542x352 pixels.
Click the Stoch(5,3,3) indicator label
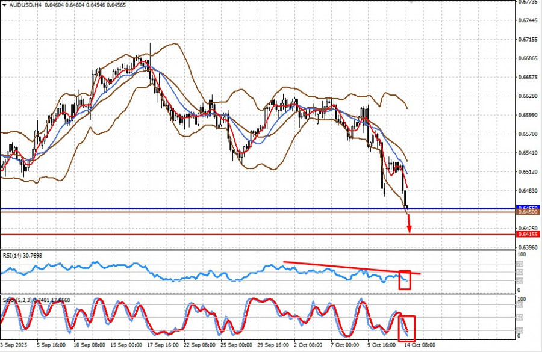(37, 300)
